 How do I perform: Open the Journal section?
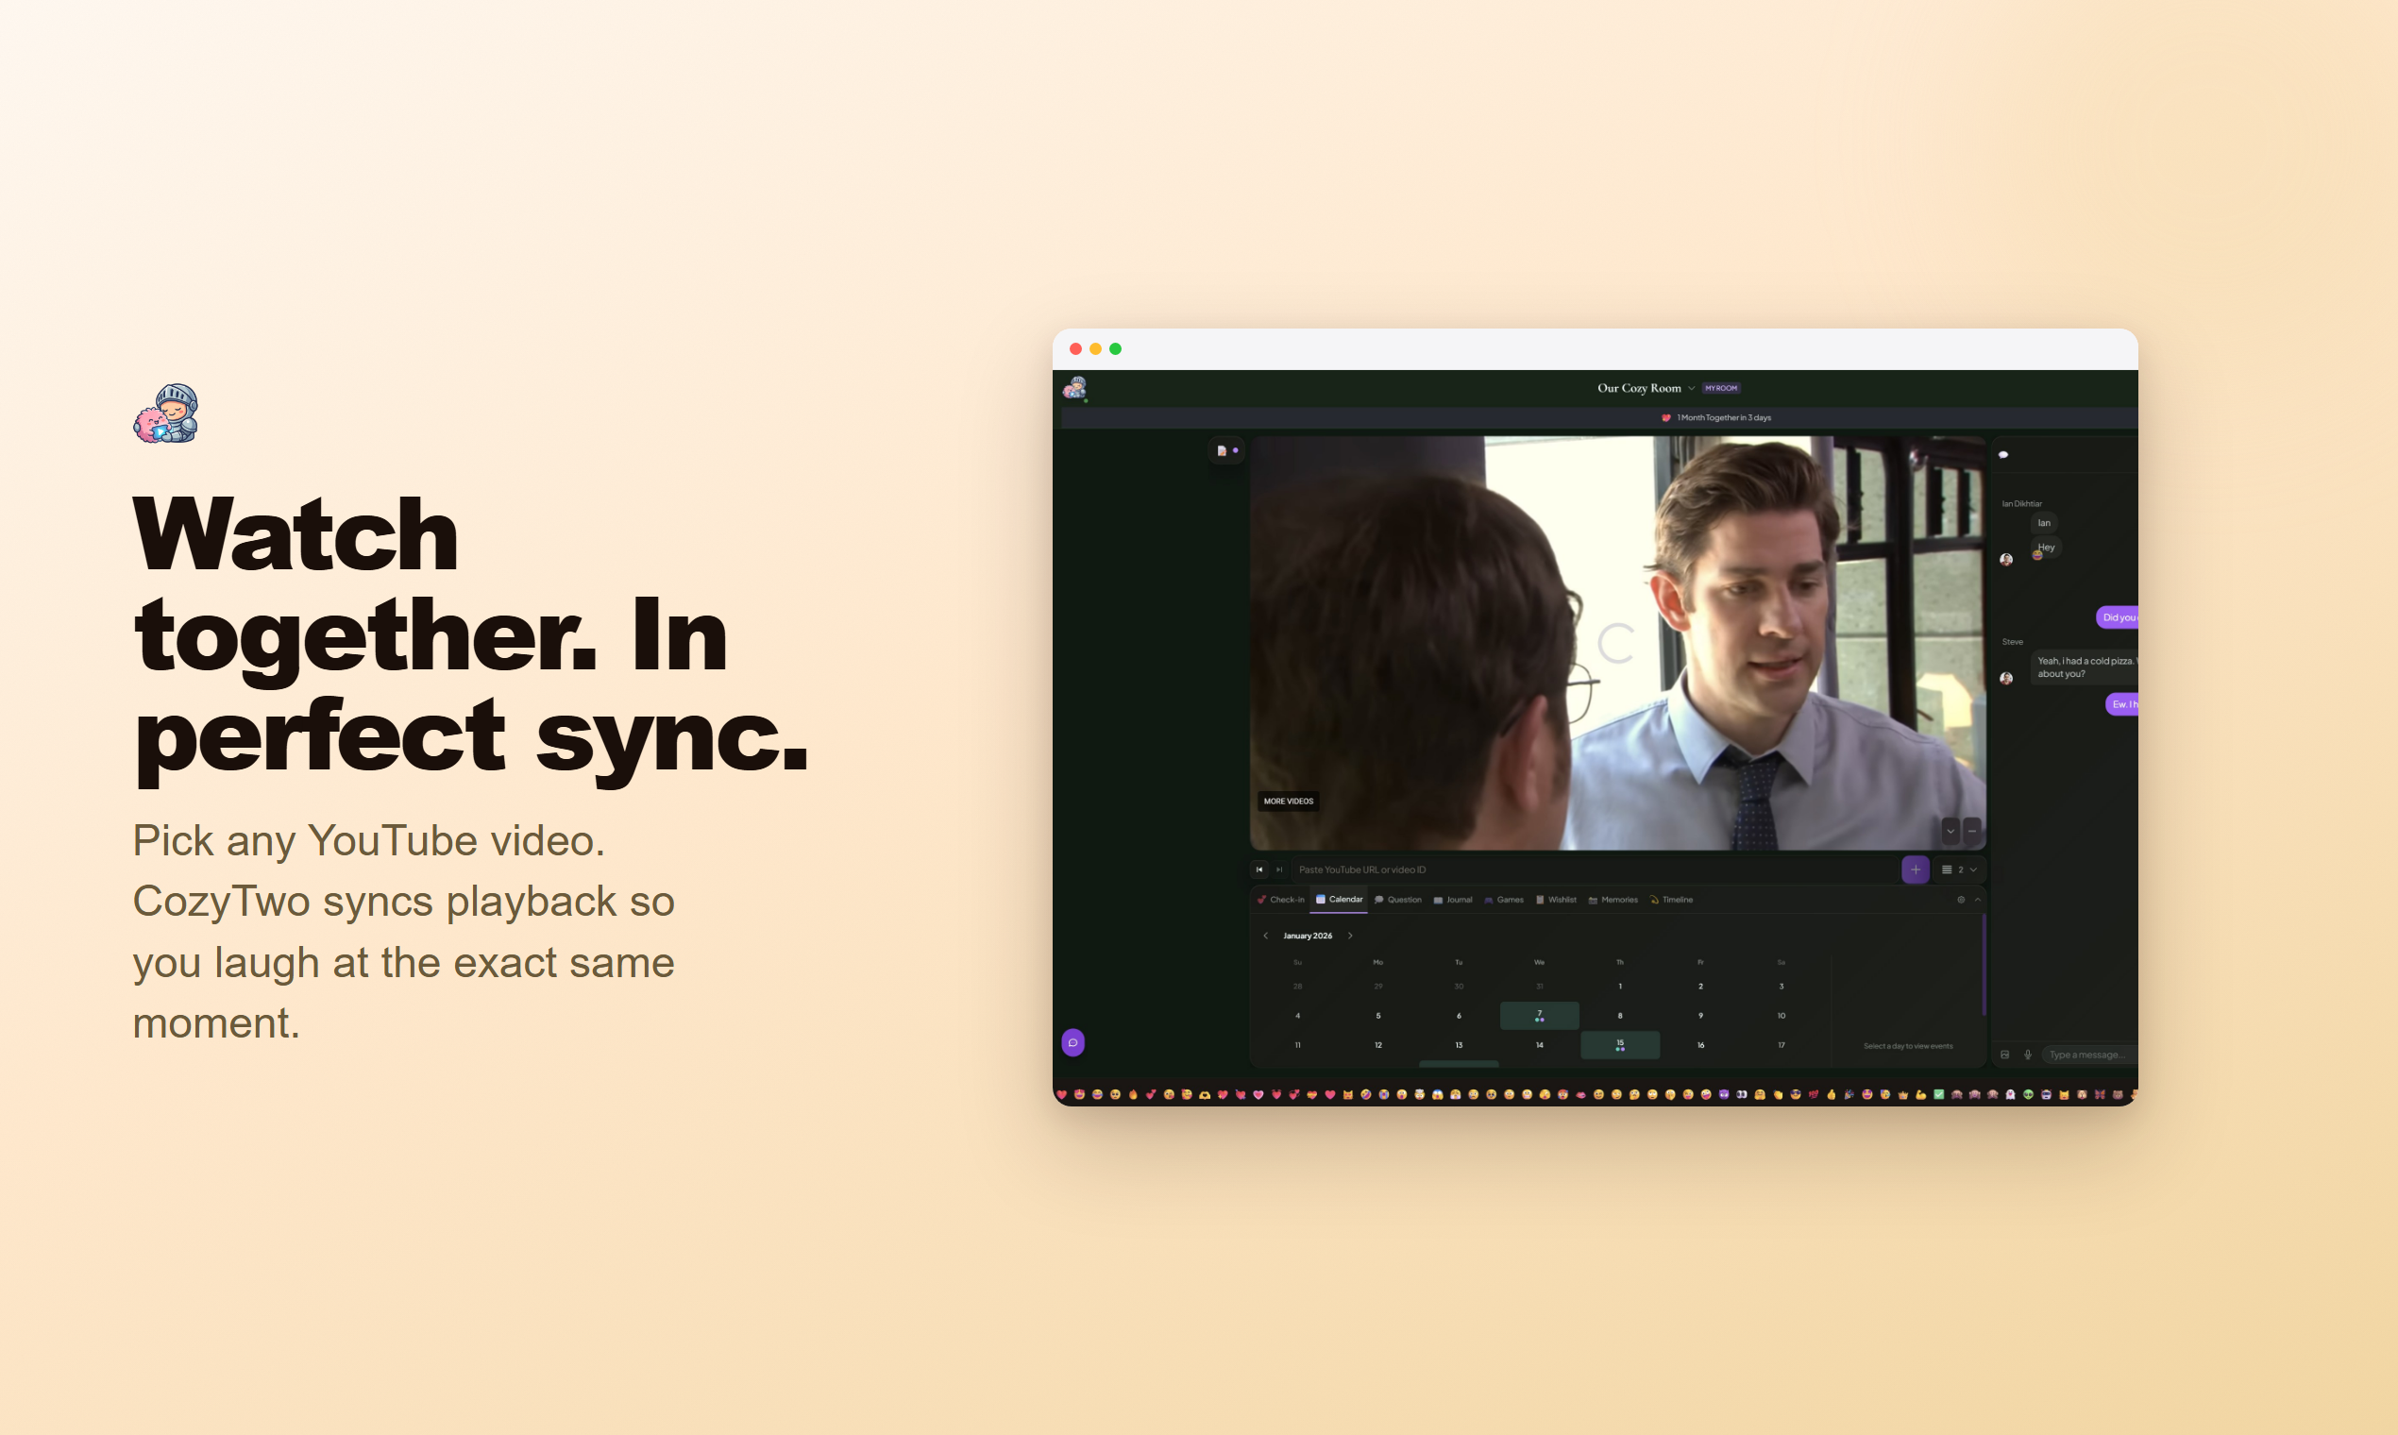(x=1454, y=900)
